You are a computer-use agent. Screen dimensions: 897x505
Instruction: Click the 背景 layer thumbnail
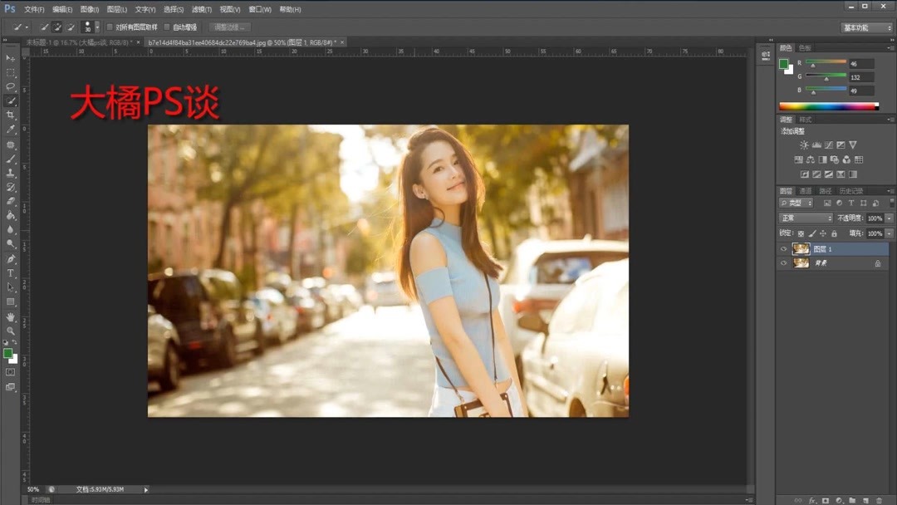pyautogui.click(x=801, y=263)
